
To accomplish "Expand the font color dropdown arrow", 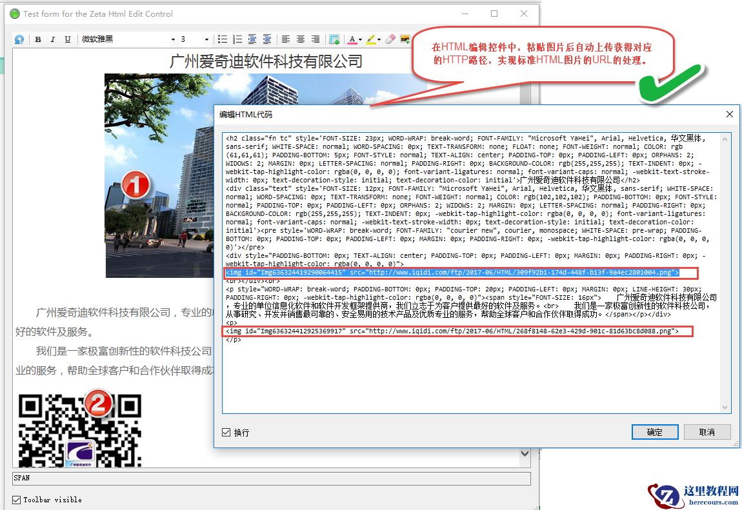I will tap(360, 39).
